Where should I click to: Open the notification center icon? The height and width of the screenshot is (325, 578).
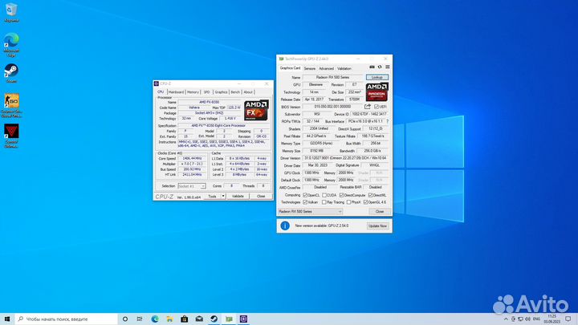click(x=568, y=319)
